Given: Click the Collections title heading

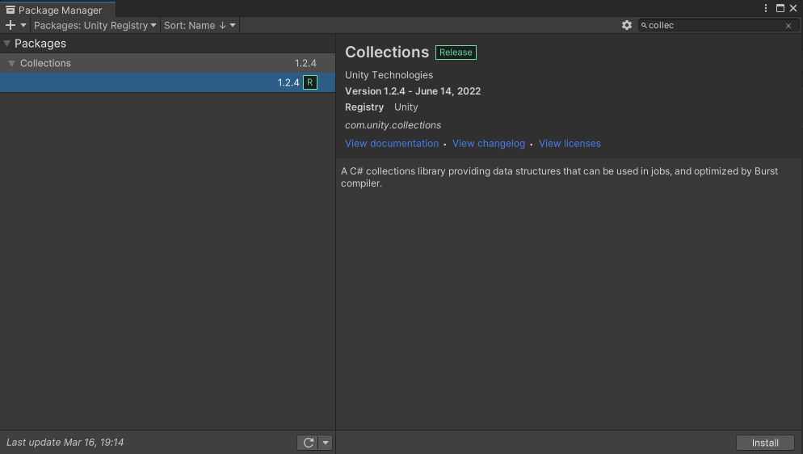Looking at the screenshot, I should (387, 53).
